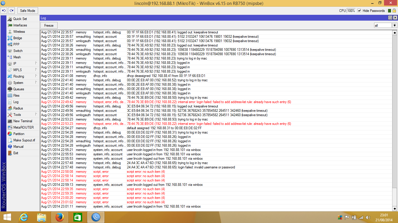Select the red error entry at 22:49:42

tap(216, 102)
